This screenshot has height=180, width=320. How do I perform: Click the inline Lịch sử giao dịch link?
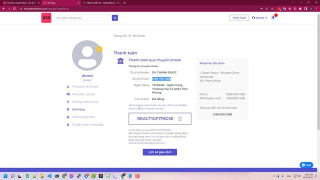160,136
